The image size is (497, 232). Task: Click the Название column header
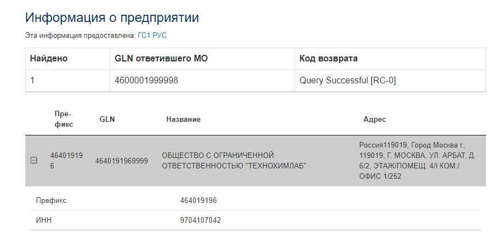[x=183, y=119]
